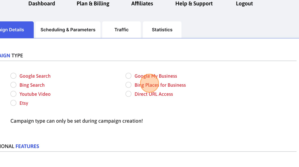299x167 pixels.
Task: Pick the Direct URL Access radio button
Action: pyautogui.click(x=128, y=94)
